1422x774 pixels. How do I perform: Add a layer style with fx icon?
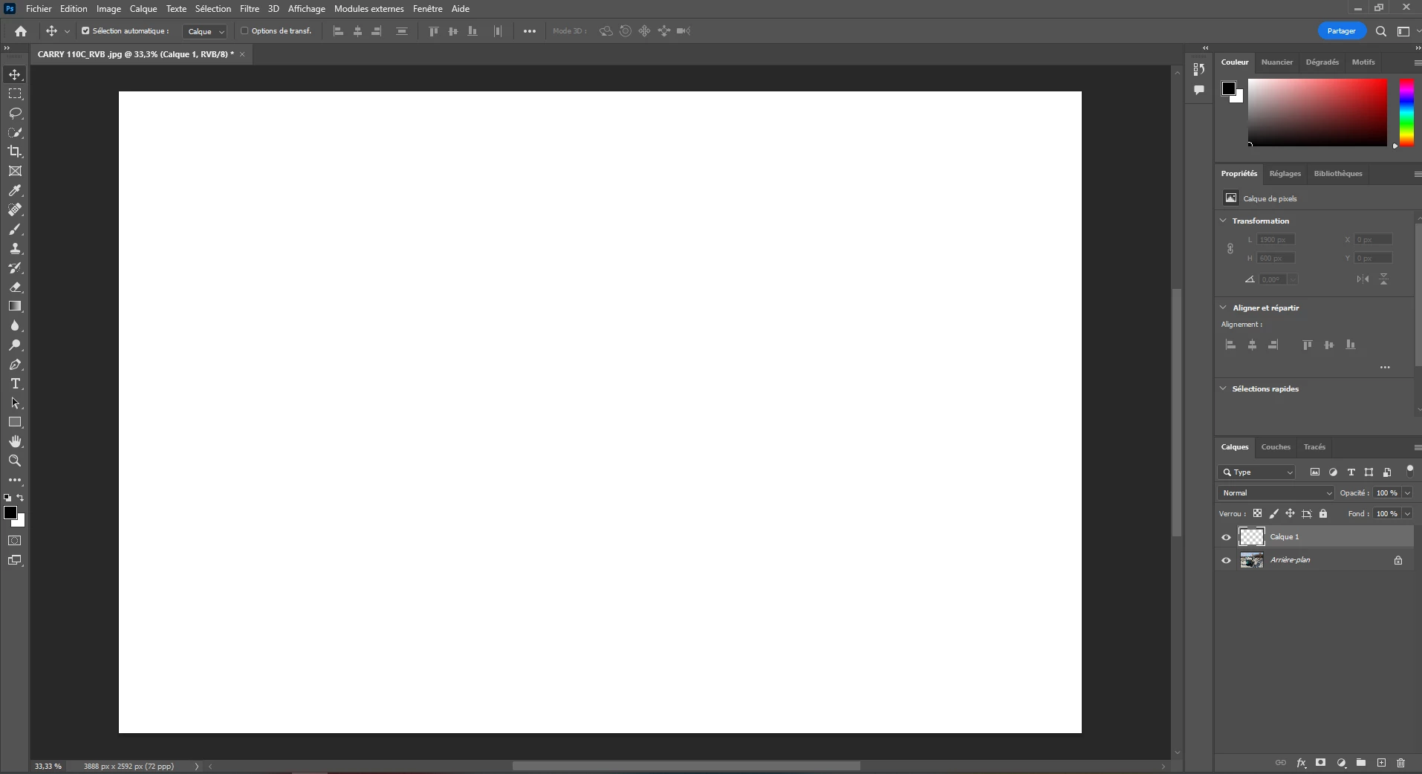[x=1301, y=763]
